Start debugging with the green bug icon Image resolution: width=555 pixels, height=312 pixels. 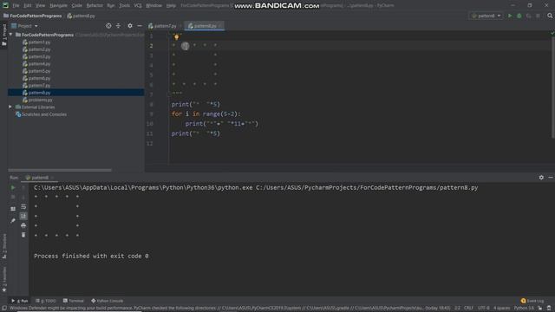[519, 16]
